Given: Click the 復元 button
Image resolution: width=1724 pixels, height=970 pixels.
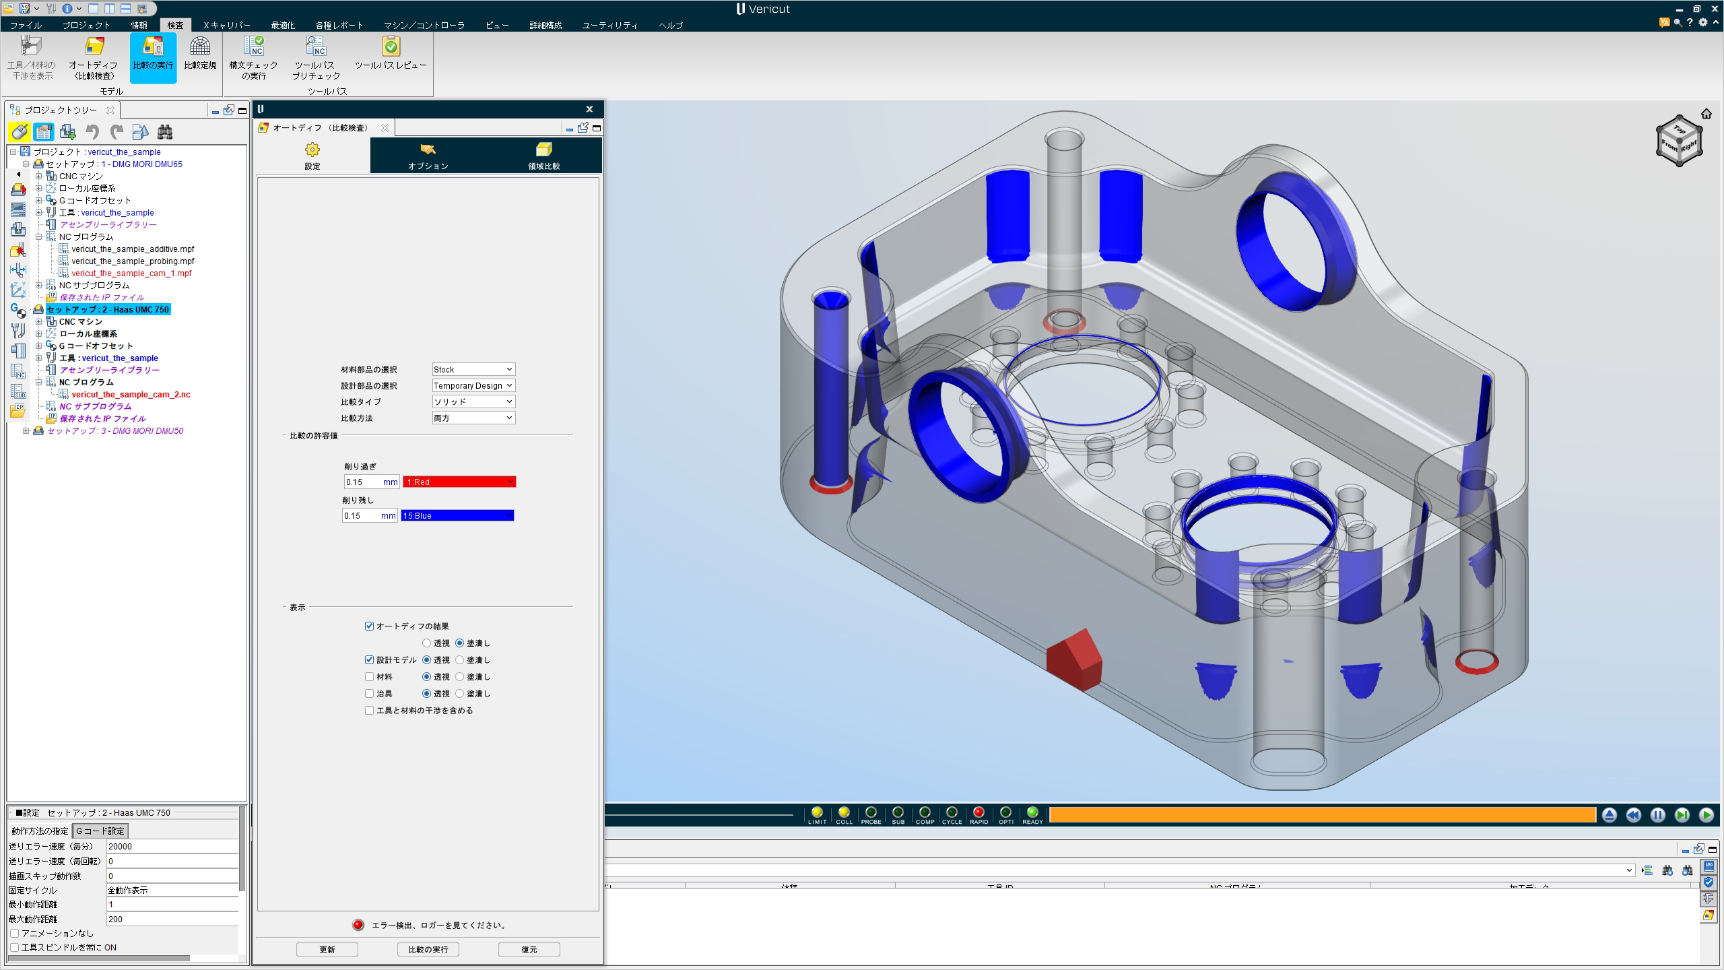Looking at the screenshot, I should [x=529, y=950].
